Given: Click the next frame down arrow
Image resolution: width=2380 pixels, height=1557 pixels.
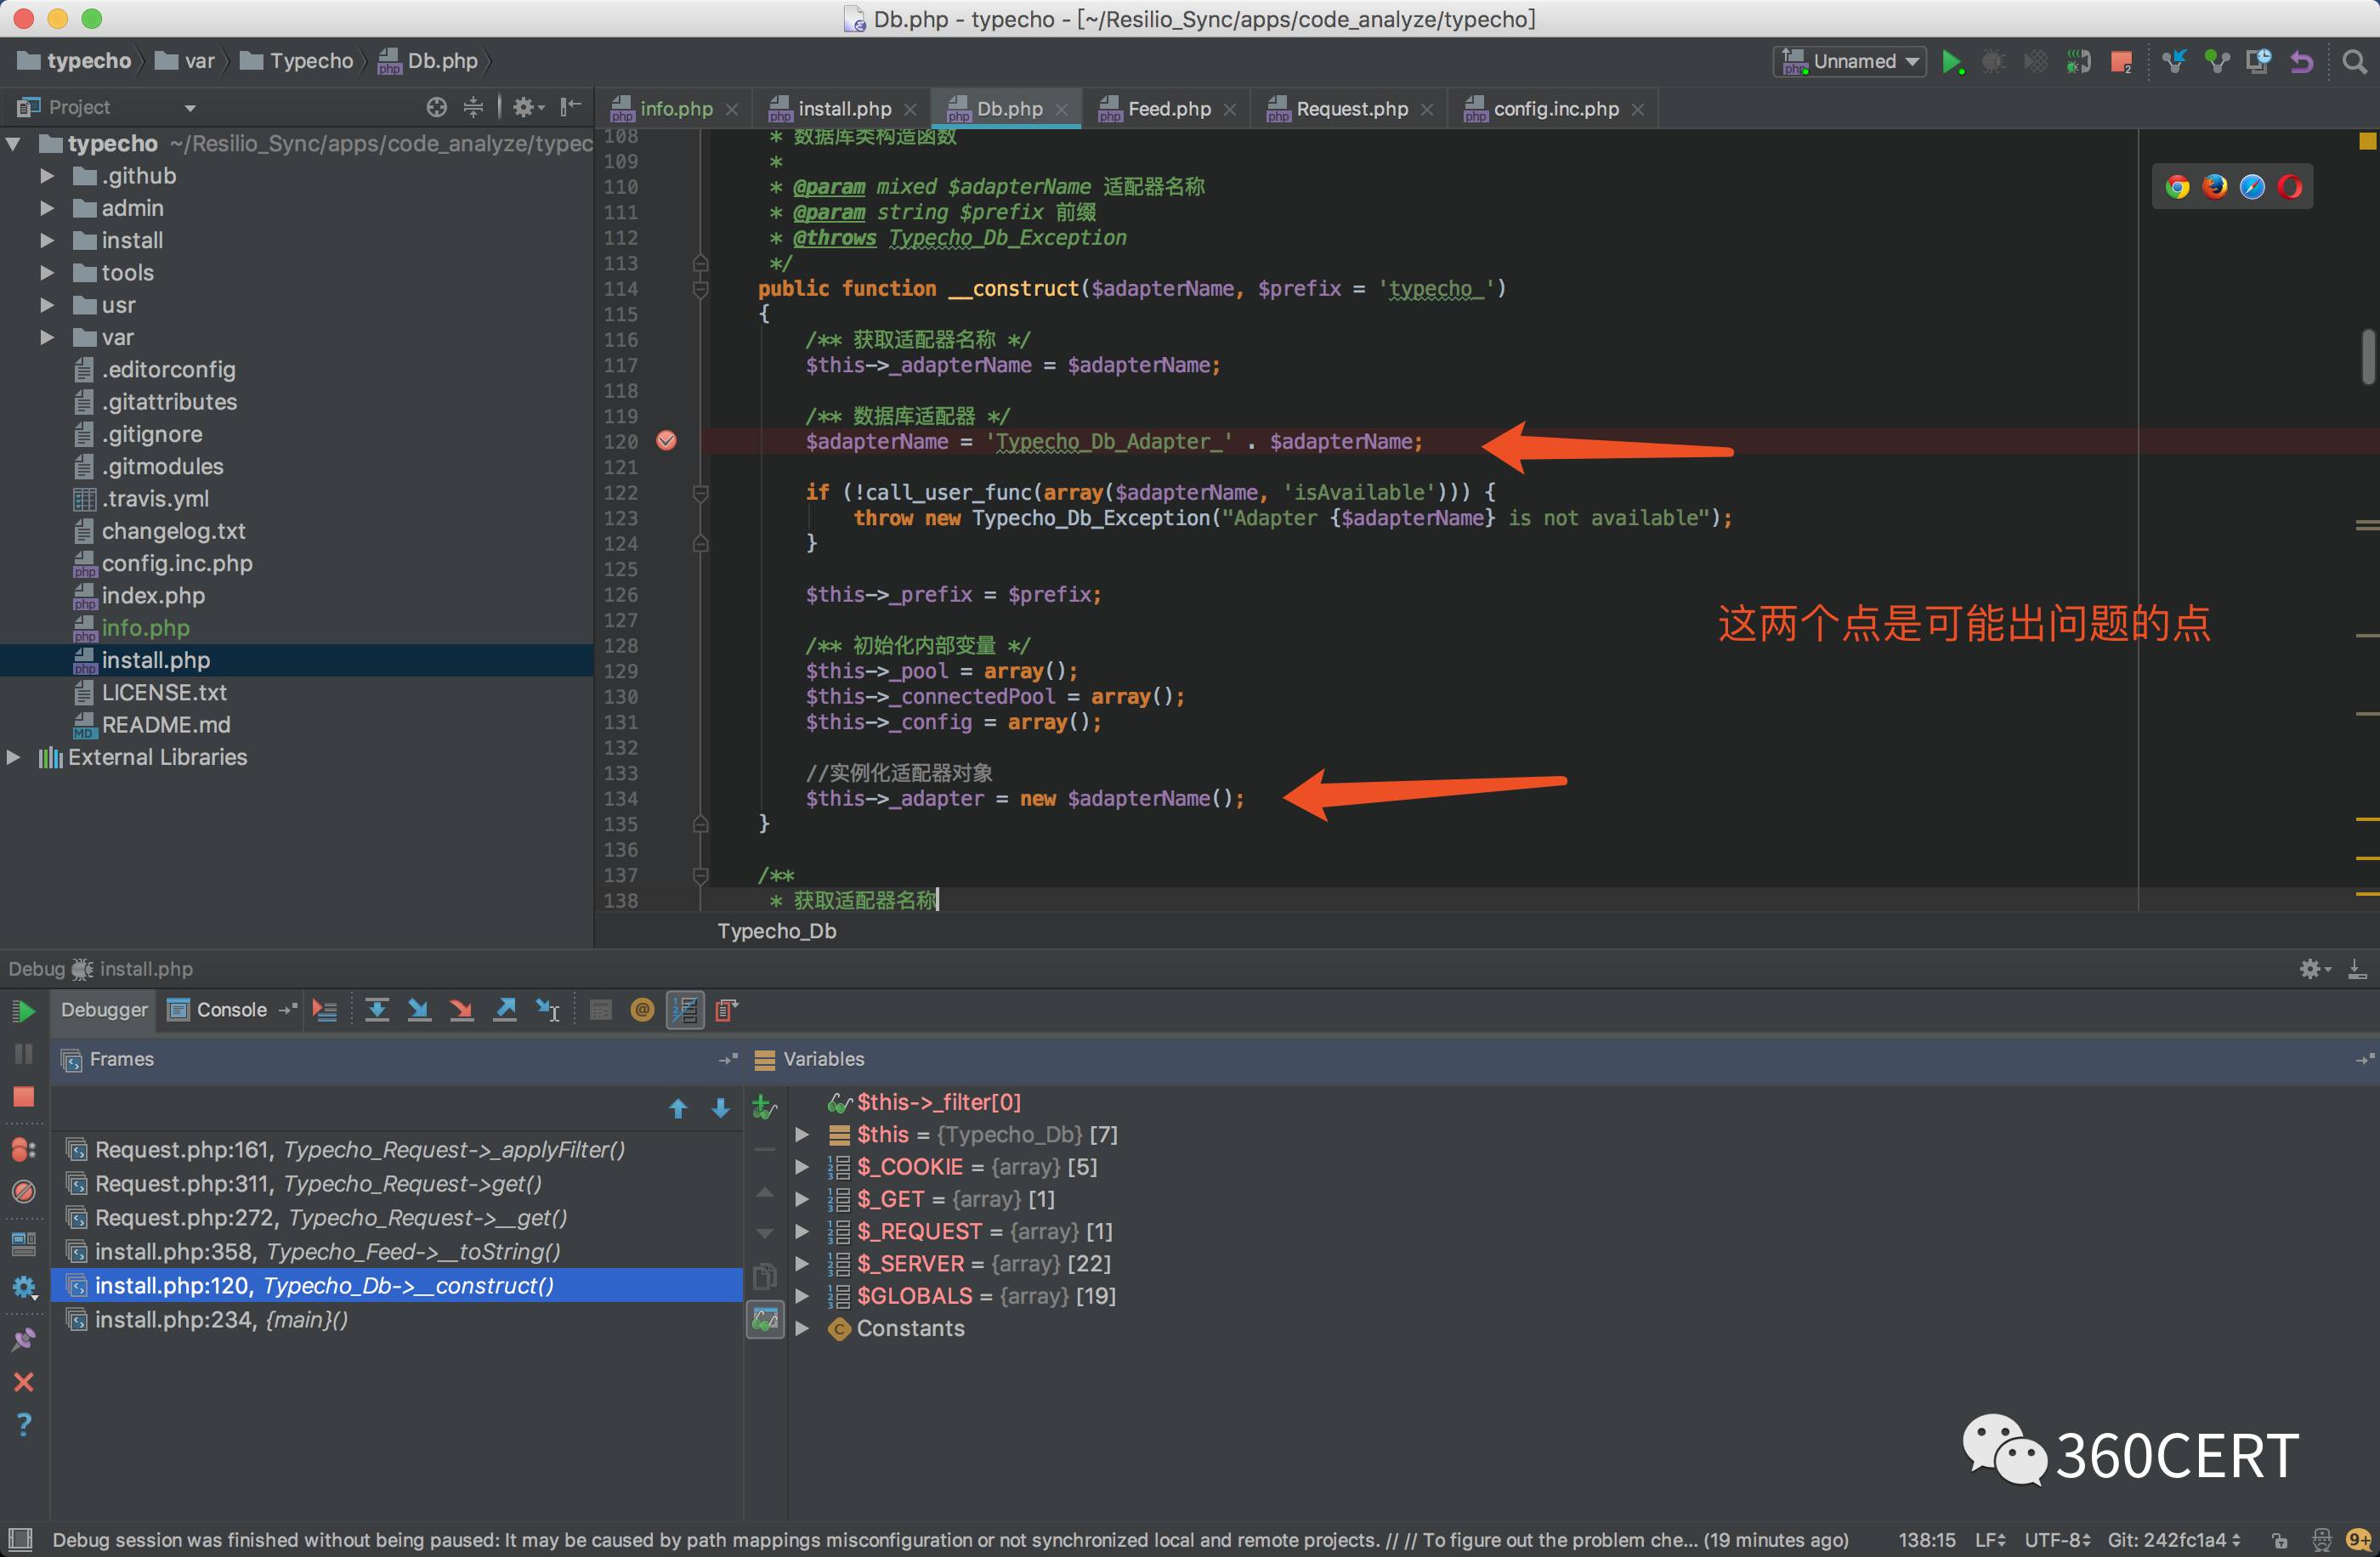Looking at the screenshot, I should (x=720, y=1108).
